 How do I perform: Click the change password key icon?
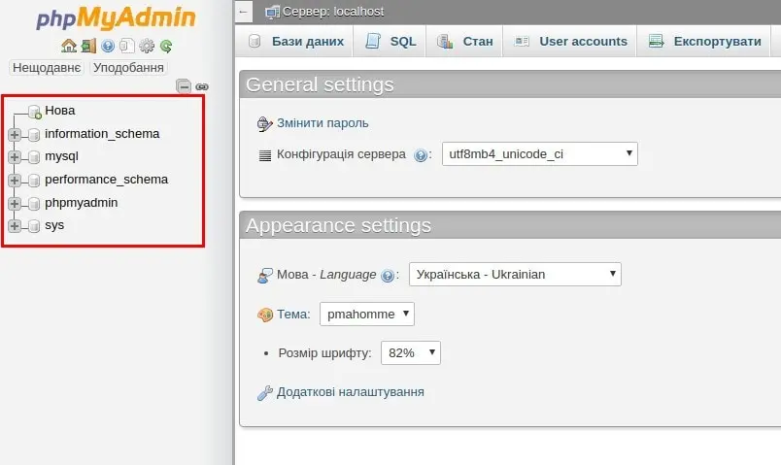click(x=264, y=123)
